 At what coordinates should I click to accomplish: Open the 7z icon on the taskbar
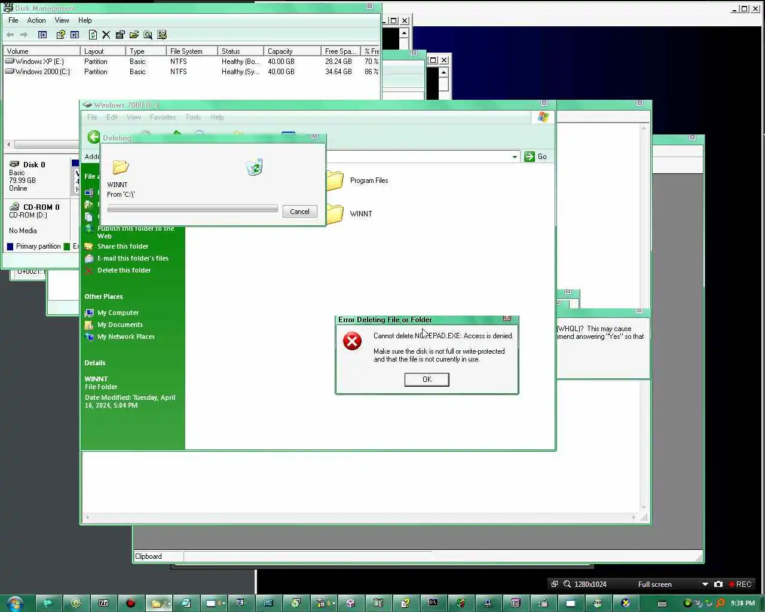[103, 603]
